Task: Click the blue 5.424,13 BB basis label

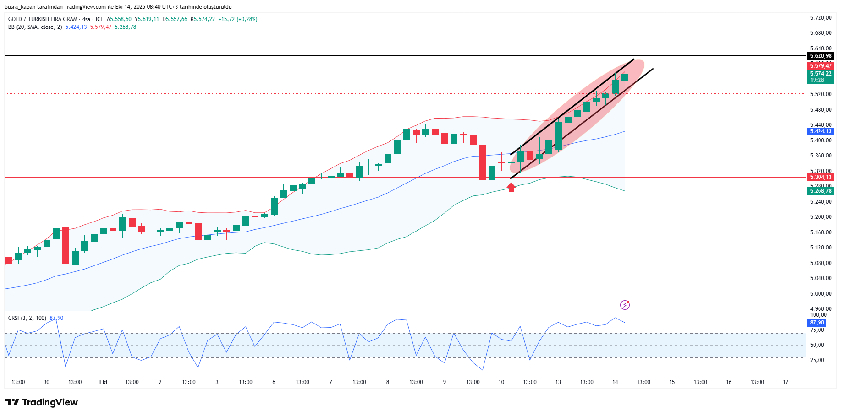Action: click(820, 131)
